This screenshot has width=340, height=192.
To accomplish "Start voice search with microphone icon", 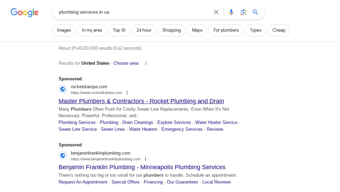I will pyautogui.click(x=231, y=12).
